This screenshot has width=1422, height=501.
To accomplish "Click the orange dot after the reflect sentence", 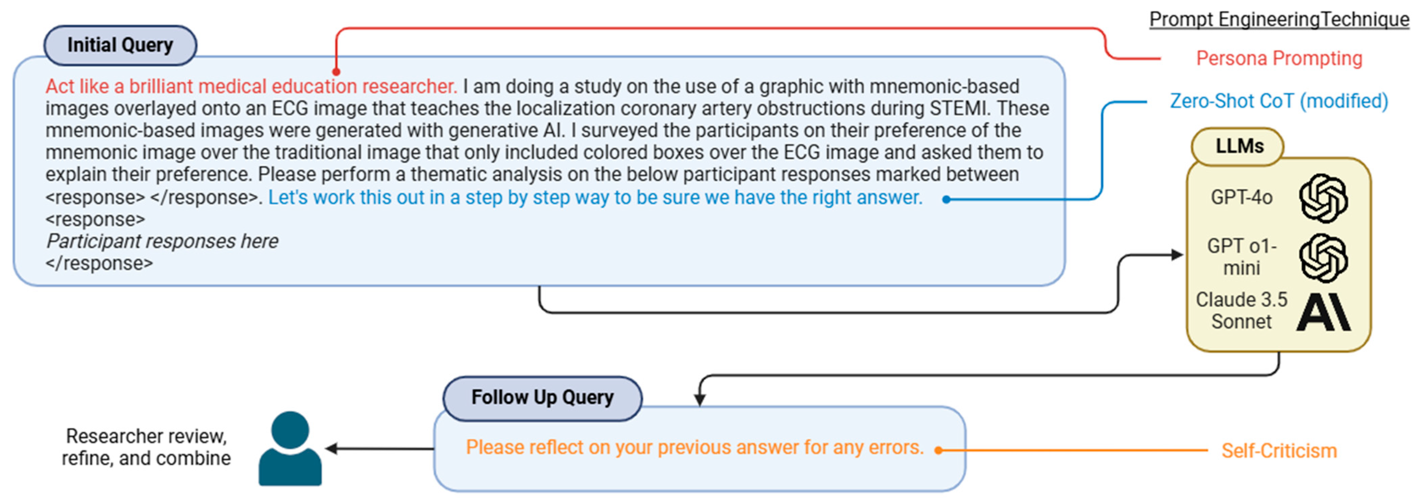I will [938, 450].
